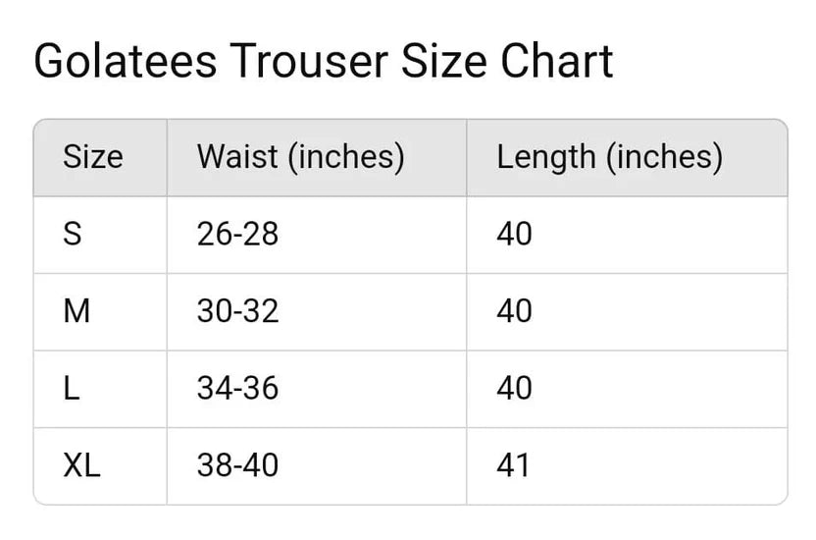Click the word 'Length' in the header

pos(546,157)
